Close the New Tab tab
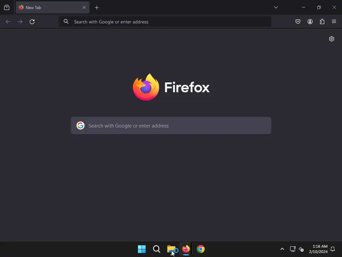This screenshot has width=342, height=257. (x=84, y=8)
